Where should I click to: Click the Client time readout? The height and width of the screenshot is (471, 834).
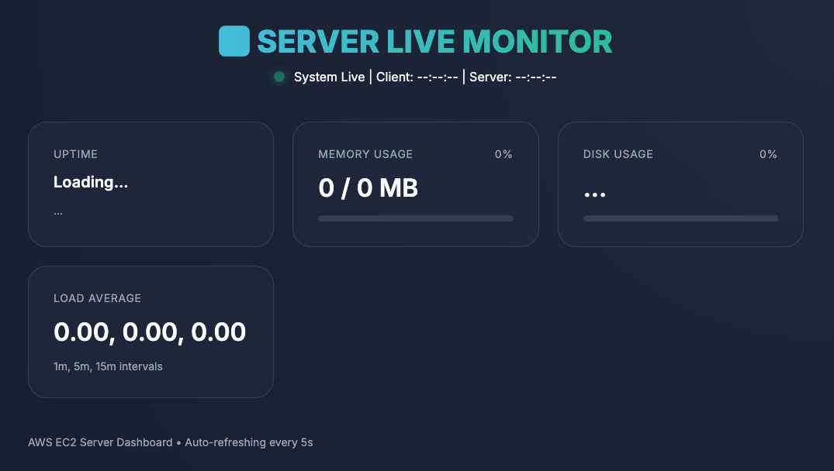click(417, 77)
